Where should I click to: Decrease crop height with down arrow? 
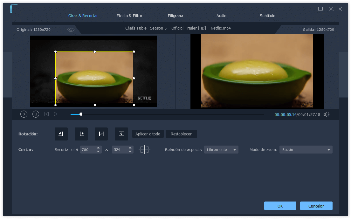pos(130,151)
